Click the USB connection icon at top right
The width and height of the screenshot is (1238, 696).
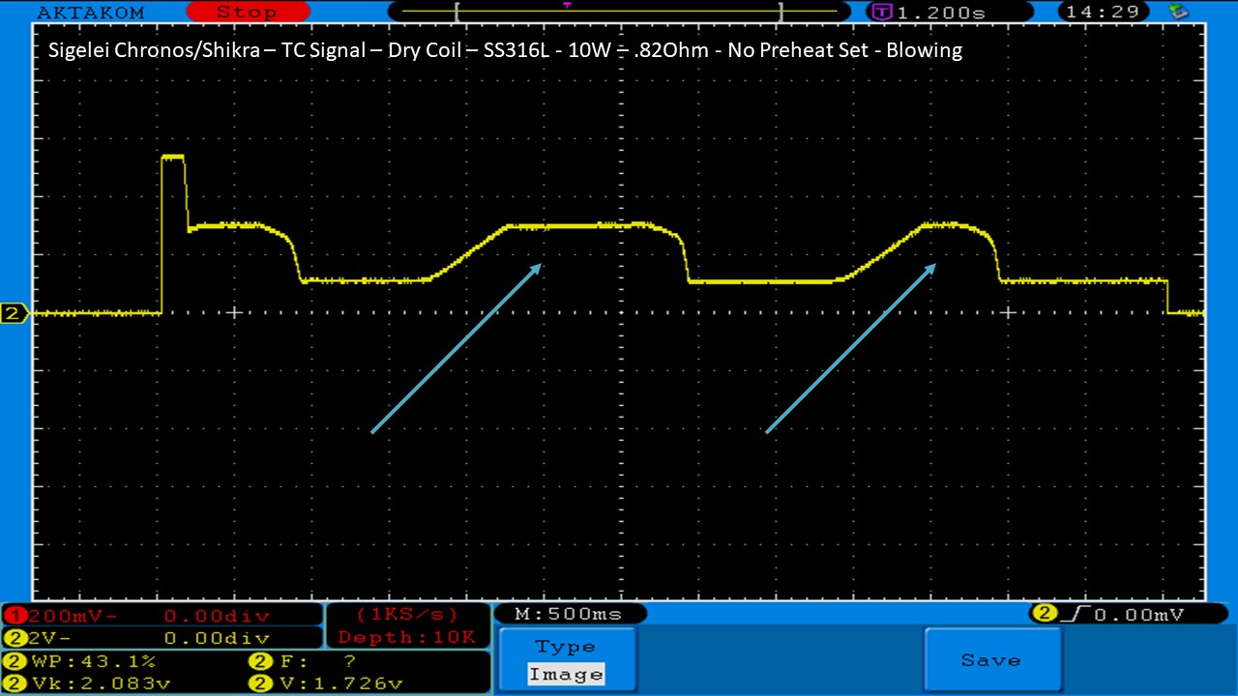1178,12
